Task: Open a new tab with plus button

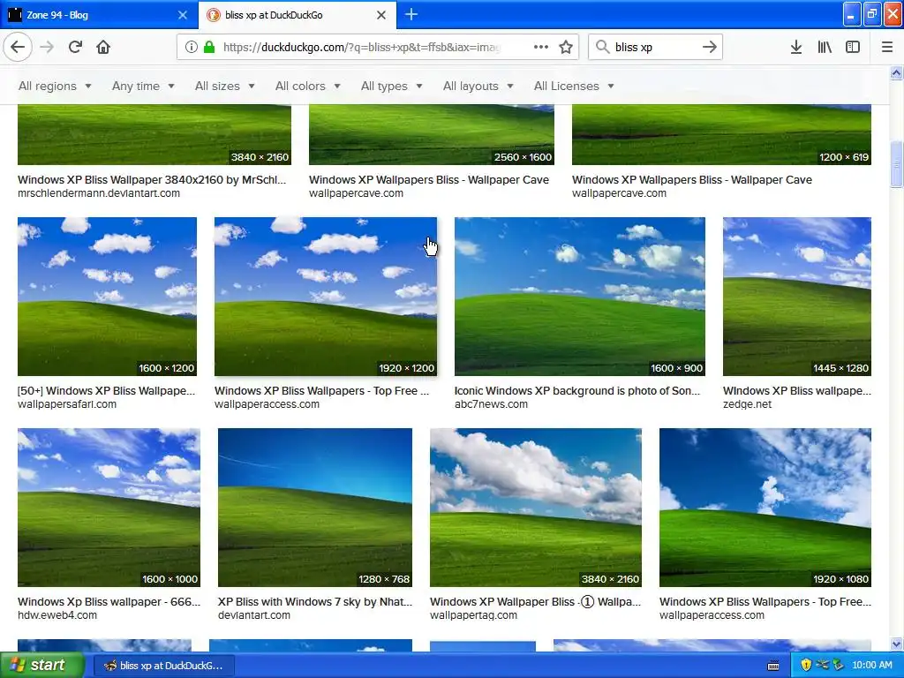Action: click(x=411, y=14)
